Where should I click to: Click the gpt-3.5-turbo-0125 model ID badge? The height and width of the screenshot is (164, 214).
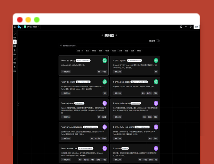tap(83, 82)
